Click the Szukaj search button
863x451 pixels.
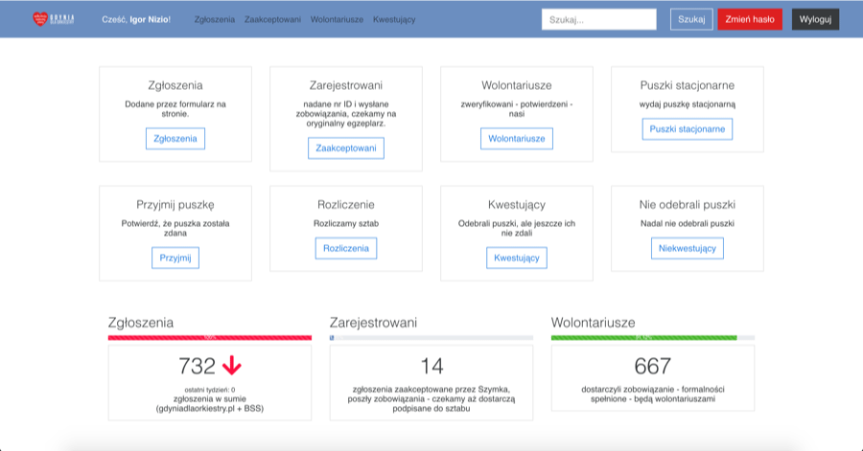click(691, 19)
